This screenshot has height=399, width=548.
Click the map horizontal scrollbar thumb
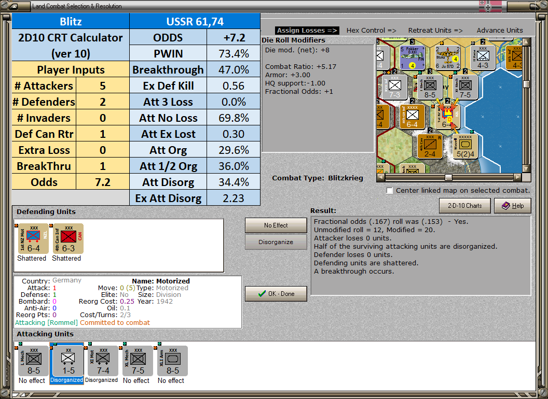pos(448,177)
